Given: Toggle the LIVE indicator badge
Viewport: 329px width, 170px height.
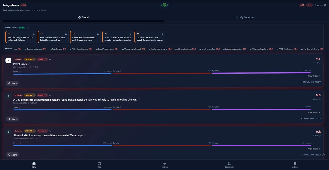Looking at the screenshot, I should point(24,5).
